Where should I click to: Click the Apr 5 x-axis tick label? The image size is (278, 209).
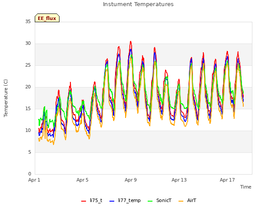click(83, 180)
